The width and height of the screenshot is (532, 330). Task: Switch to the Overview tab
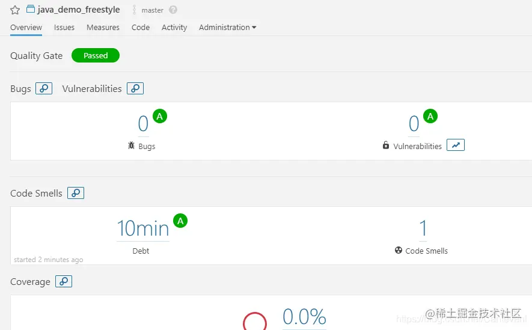click(x=26, y=28)
